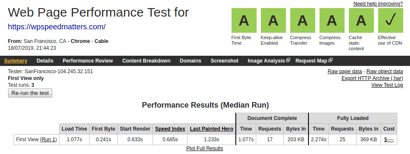
Task: Go to the Content Breakdown tab
Action: coord(146,61)
